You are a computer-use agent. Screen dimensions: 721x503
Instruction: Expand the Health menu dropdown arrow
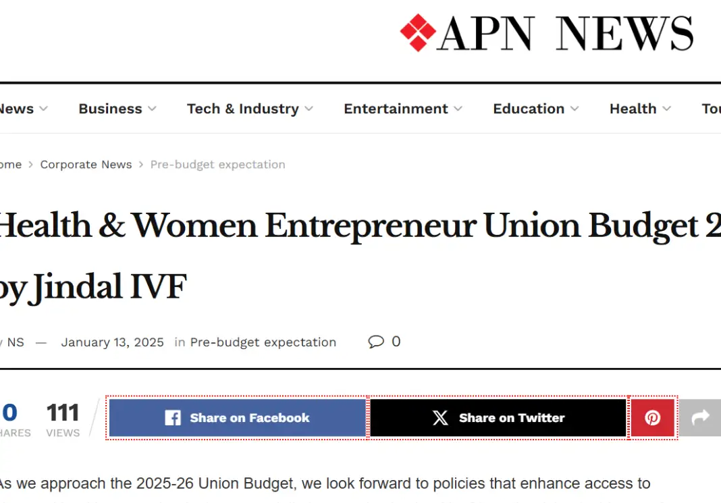pos(667,109)
